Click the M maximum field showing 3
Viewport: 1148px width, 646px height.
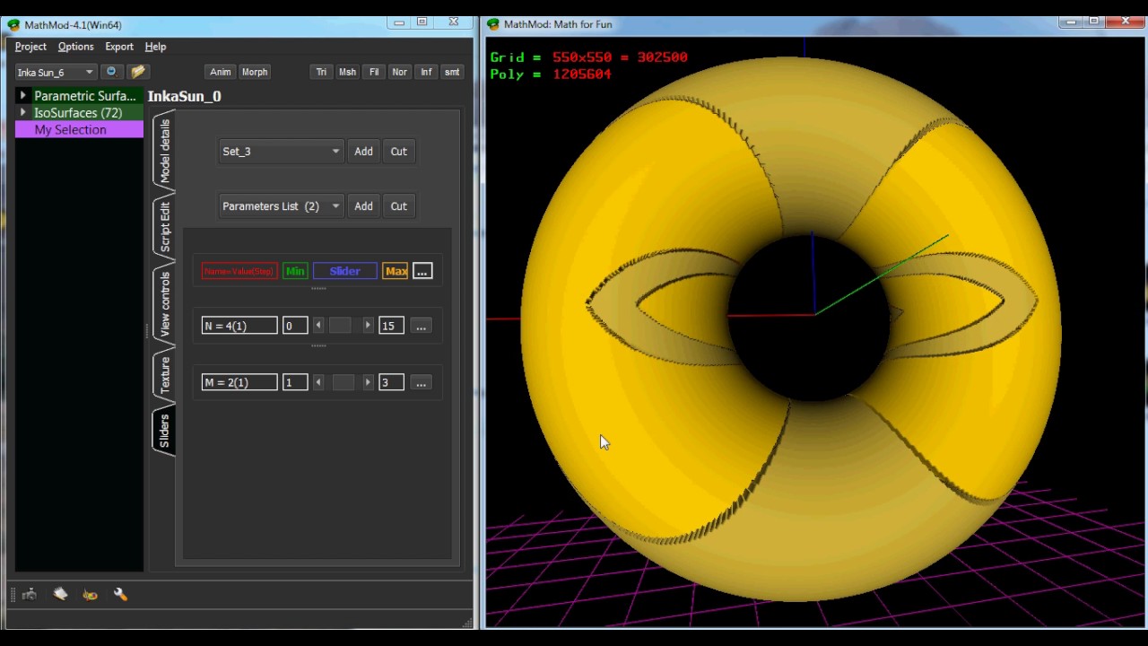click(391, 383)
